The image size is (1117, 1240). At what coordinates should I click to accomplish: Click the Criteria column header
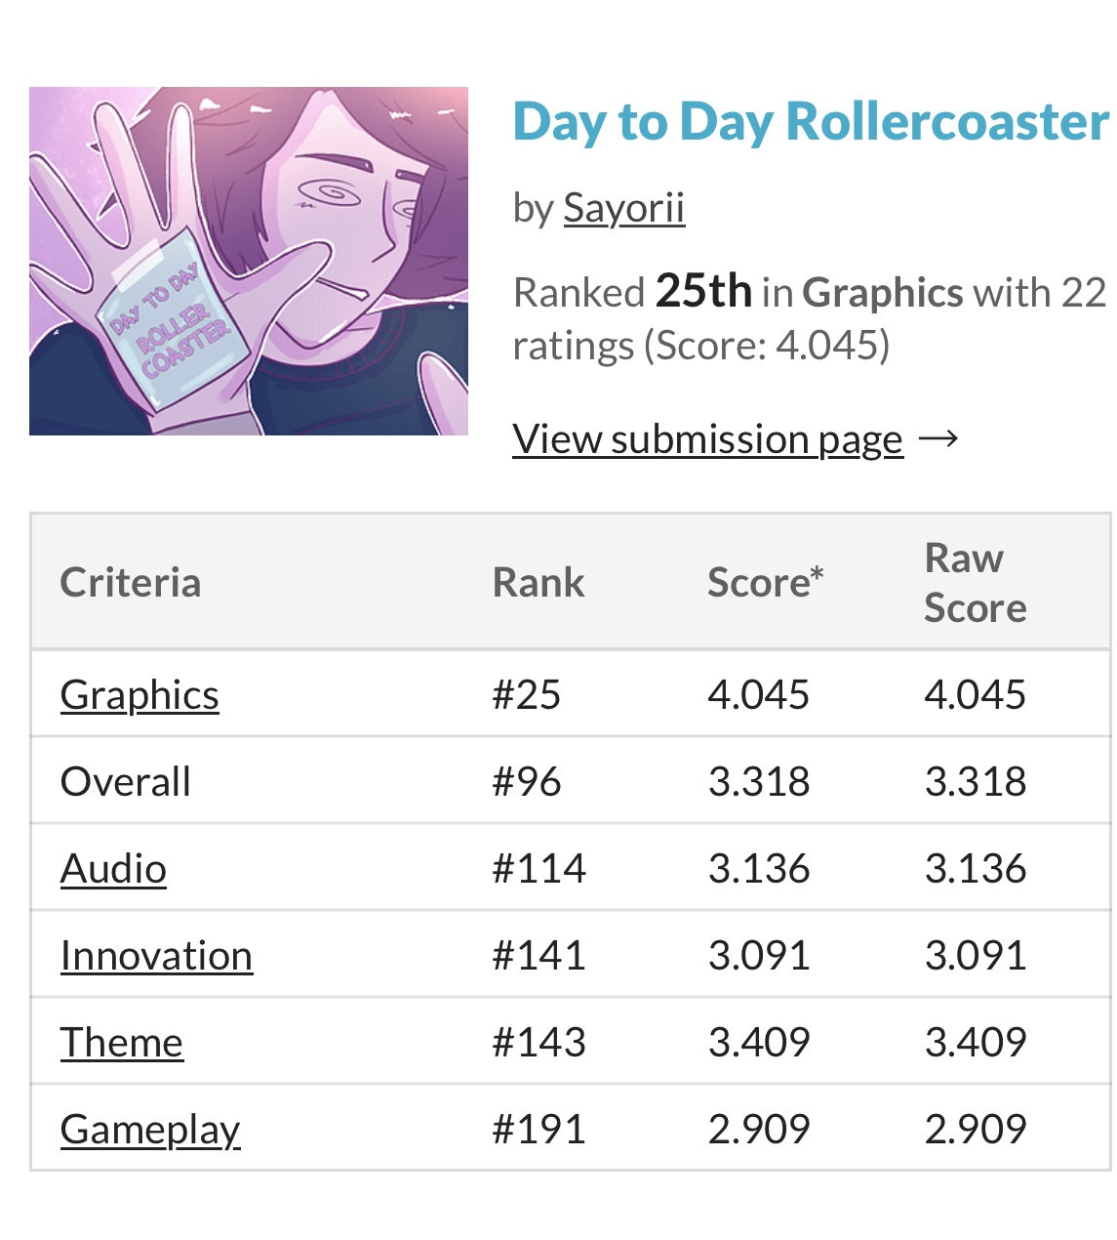click(131, 583)
